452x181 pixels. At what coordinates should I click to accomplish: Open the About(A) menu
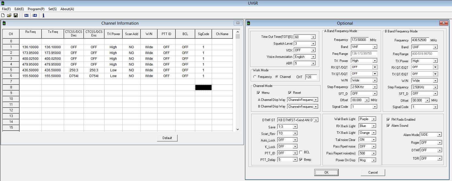[67, 9]
